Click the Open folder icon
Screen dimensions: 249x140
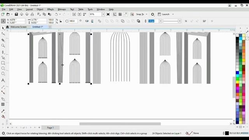pyautogui.click(x=8, y=14)
